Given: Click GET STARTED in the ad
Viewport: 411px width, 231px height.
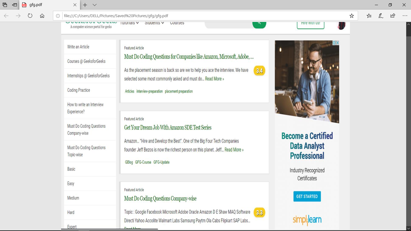Looking at the screenshot, I should [307, 196].
